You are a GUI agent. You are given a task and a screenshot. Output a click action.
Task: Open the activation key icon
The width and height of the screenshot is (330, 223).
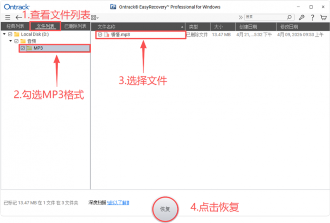(x=301, y=17)
